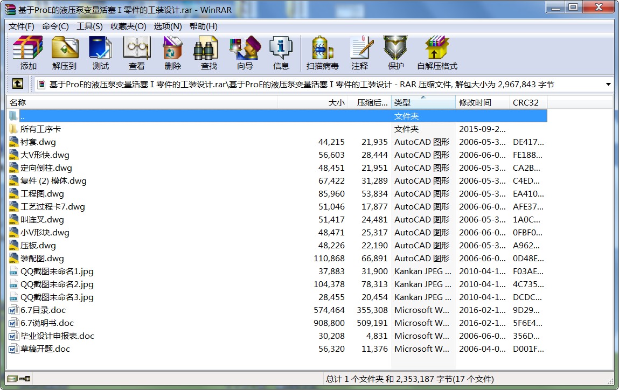
Task: Open the 工具(S) menu
Action: coord(89,26)
